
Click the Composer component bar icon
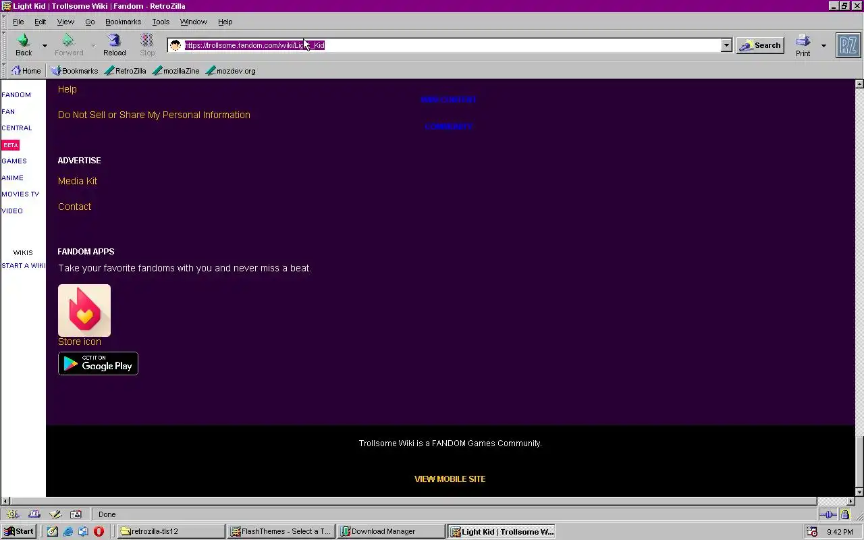(55, 514)
